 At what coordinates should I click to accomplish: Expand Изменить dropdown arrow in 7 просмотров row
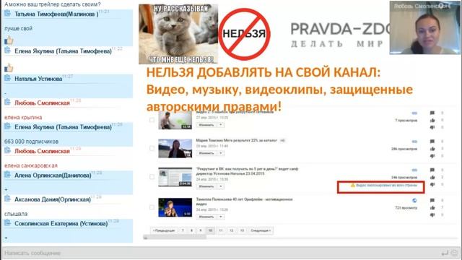coord(221,125)
